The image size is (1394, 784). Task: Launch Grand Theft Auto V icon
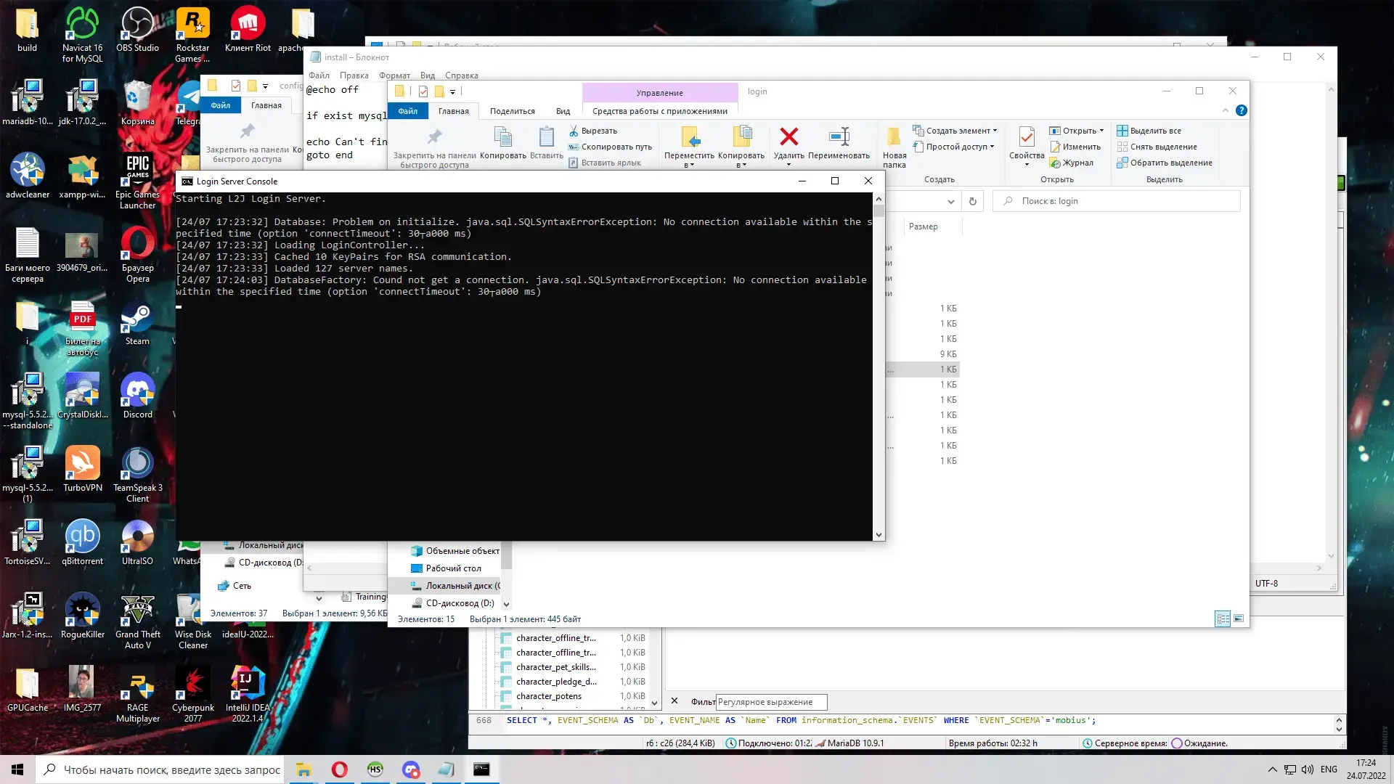137,621
